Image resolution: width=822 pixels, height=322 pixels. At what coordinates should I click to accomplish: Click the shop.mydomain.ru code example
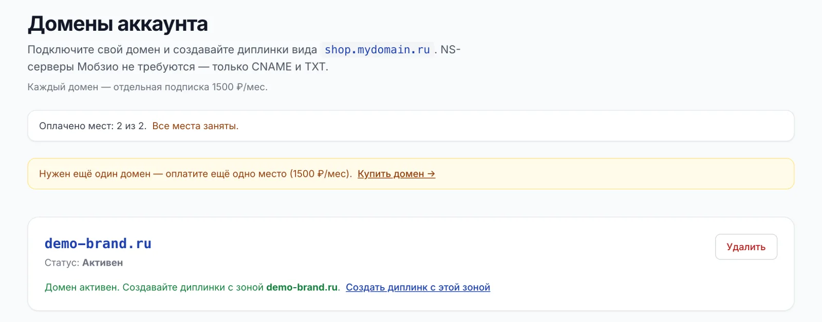click(377, 50)
